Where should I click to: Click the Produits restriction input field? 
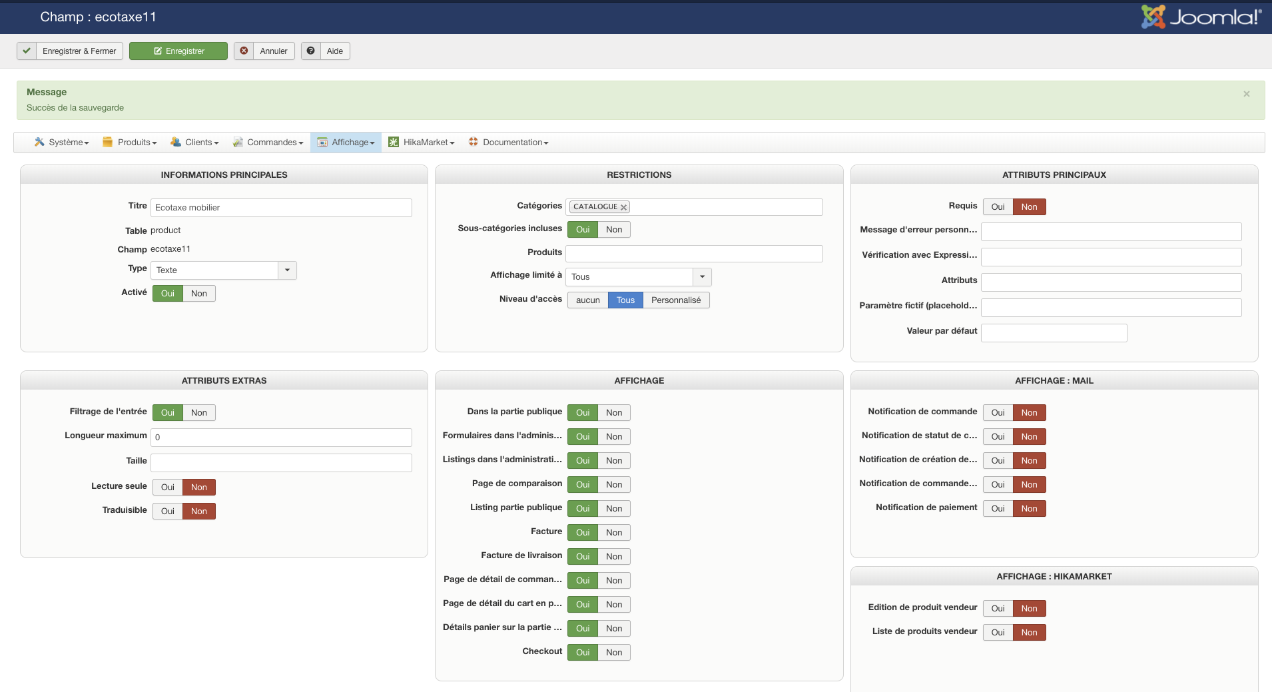point(694,254)
